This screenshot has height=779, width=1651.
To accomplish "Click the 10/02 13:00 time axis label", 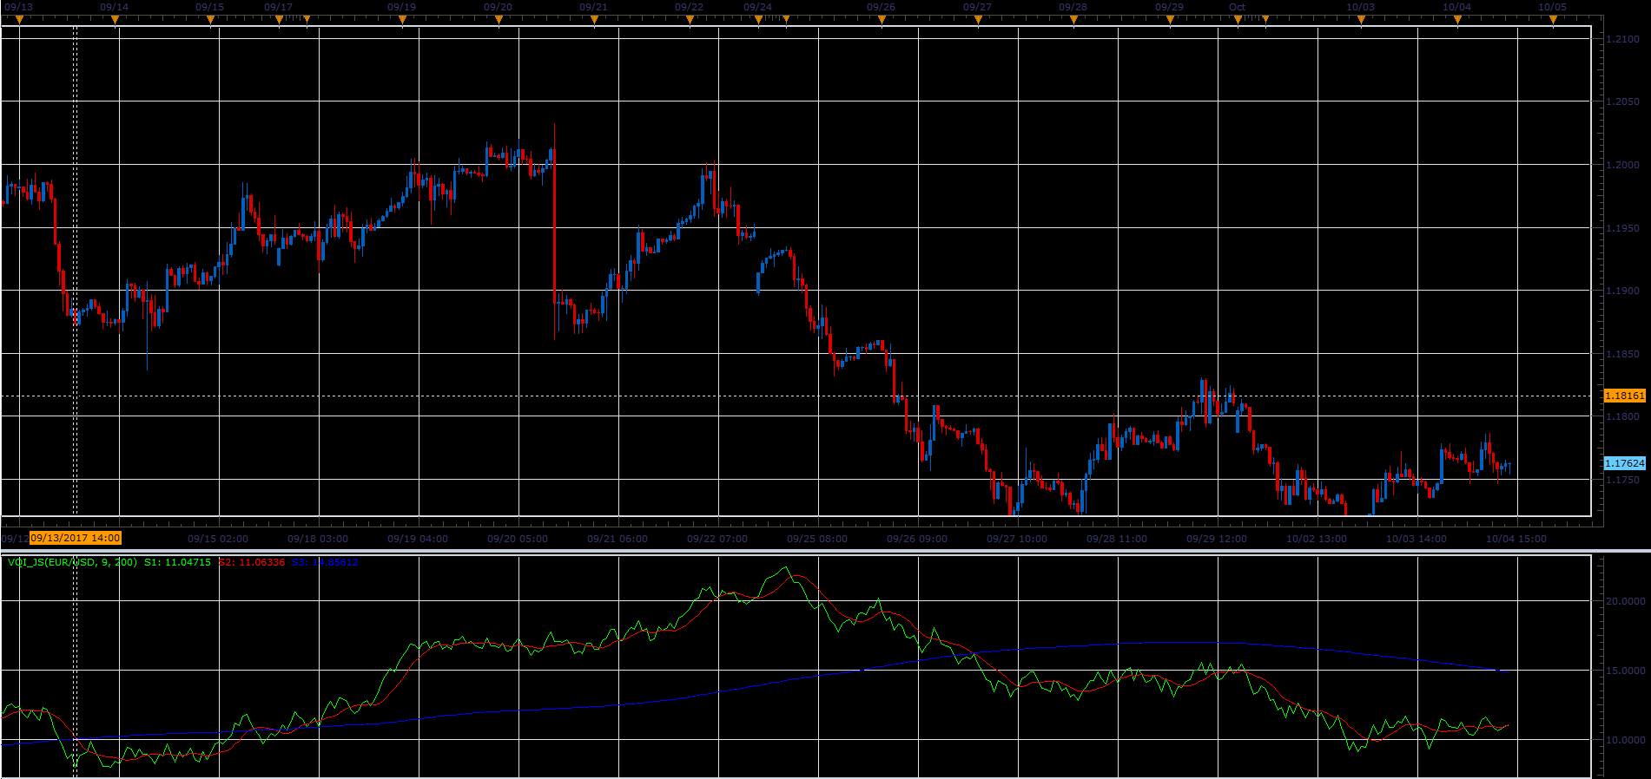I will [x=1317, y=539].
